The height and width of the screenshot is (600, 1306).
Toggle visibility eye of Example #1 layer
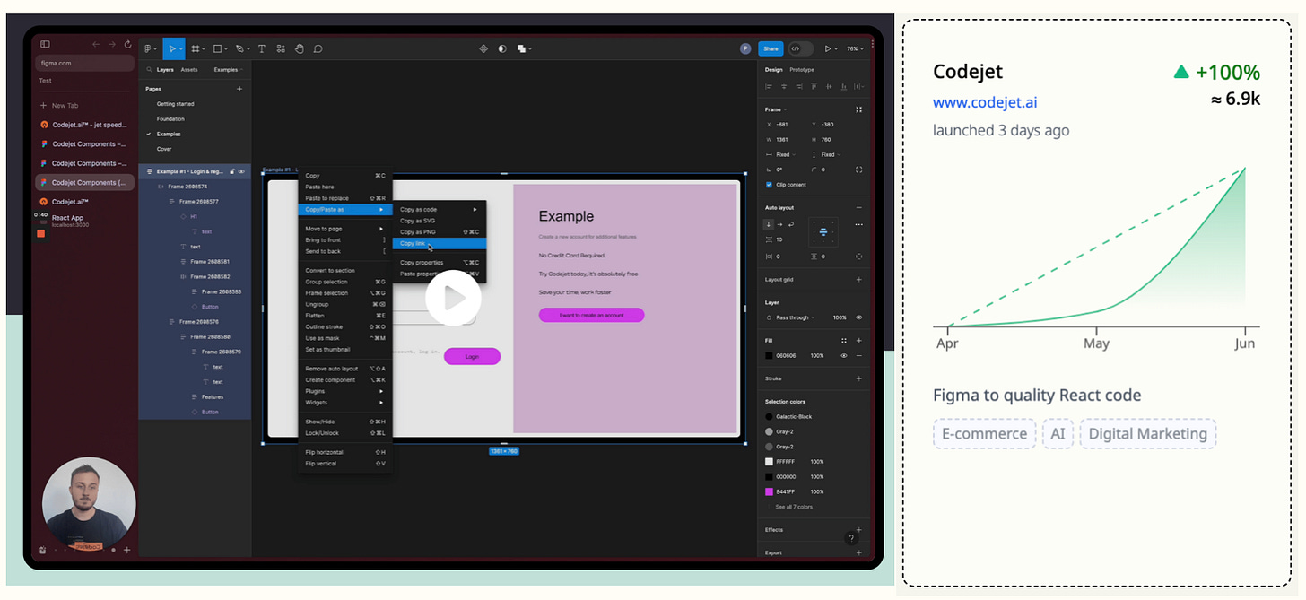tap(241, 171)
